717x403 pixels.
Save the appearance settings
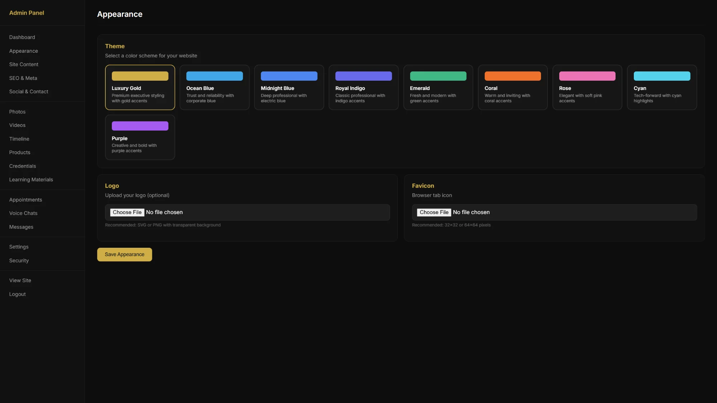[124, 254]
